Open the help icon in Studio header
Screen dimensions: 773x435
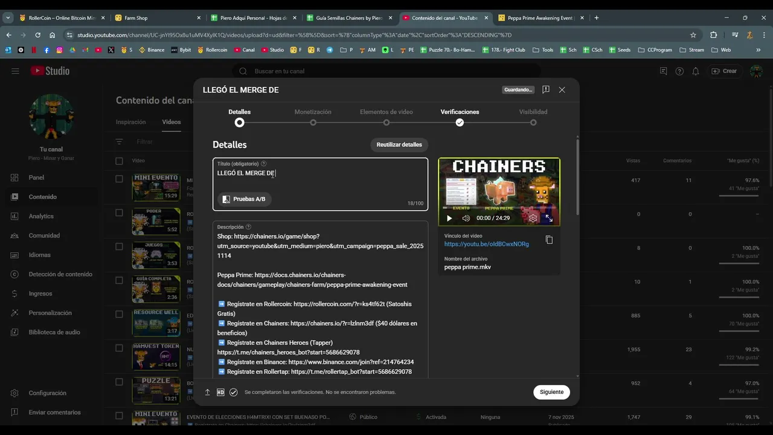point(679,71)
